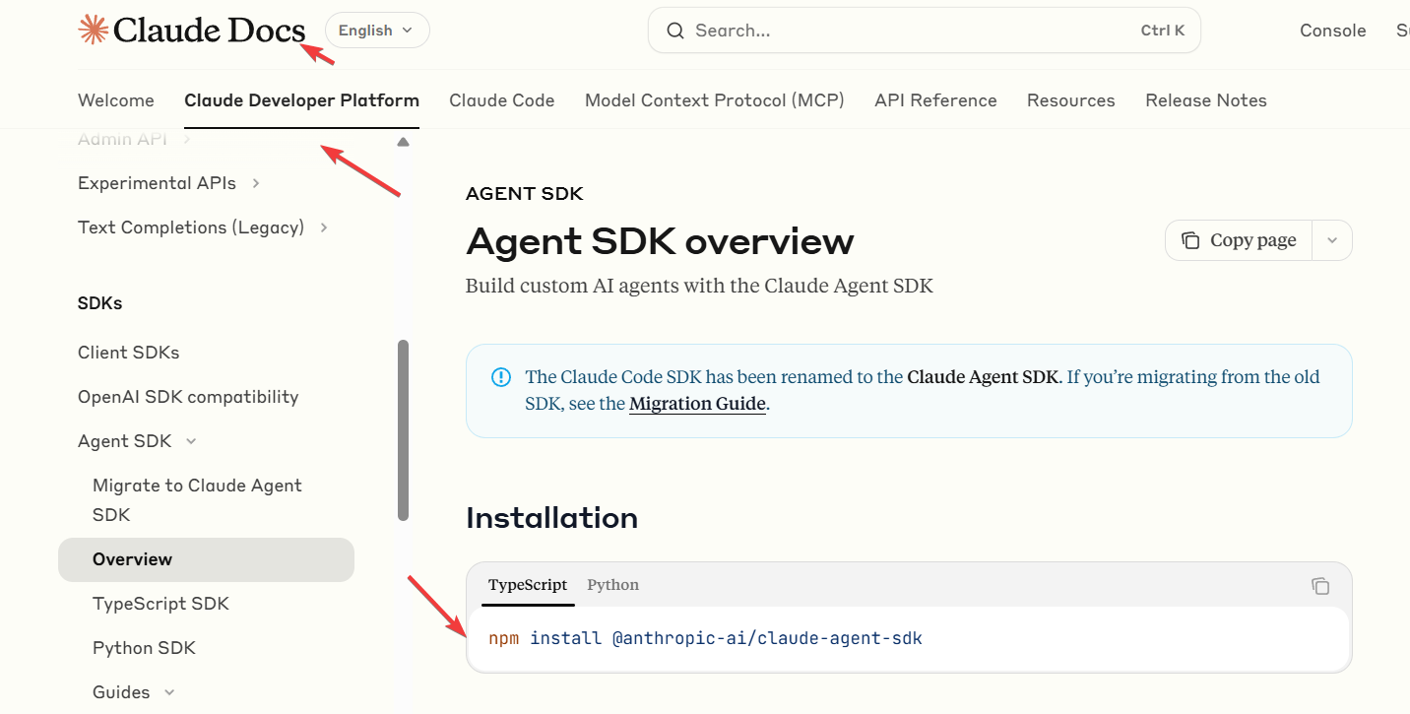Select Client SDKs in the sidebar

click(128, 352)
